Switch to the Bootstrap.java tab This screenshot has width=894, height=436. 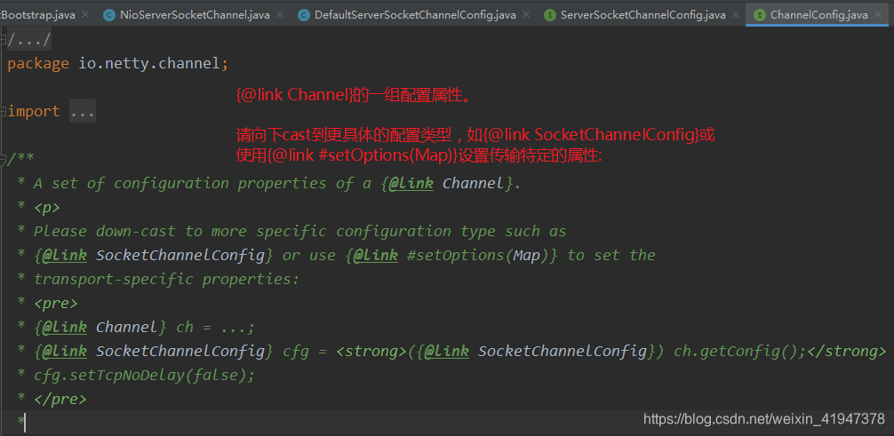click(40, 15)
